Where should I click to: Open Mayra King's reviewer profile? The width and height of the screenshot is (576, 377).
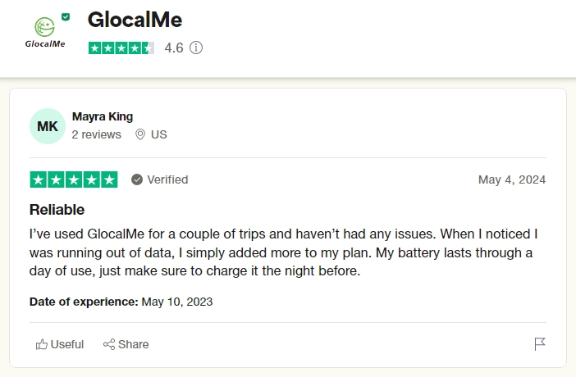coord(103,116)
